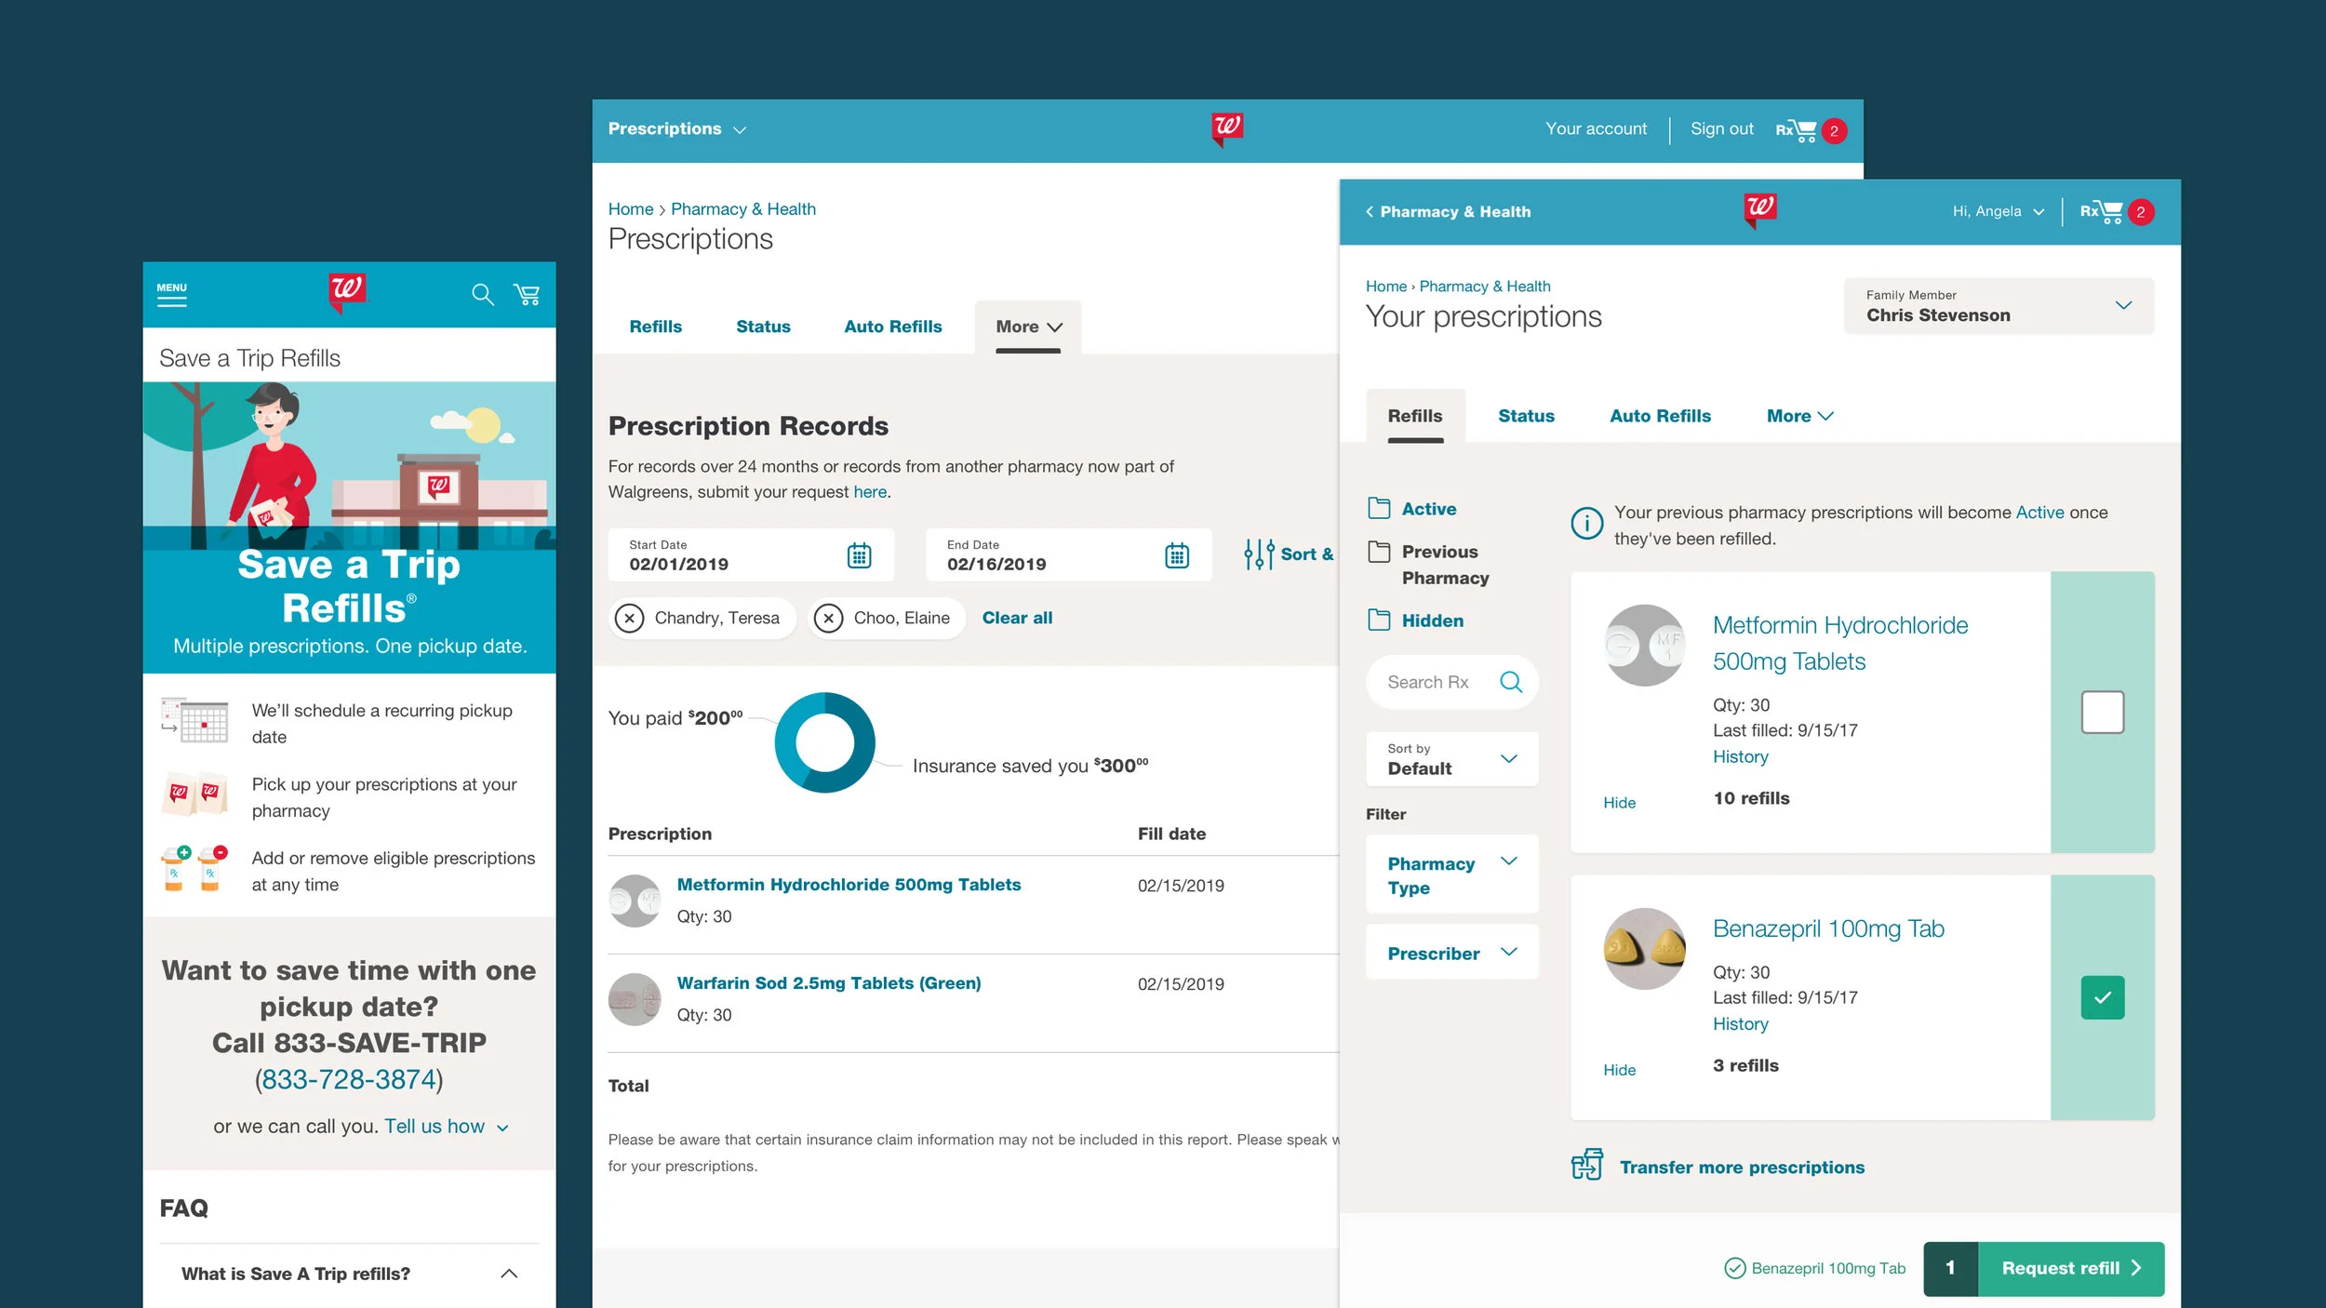Switch to Refills tab in Prescriptions window

click(x=655, y=327)
